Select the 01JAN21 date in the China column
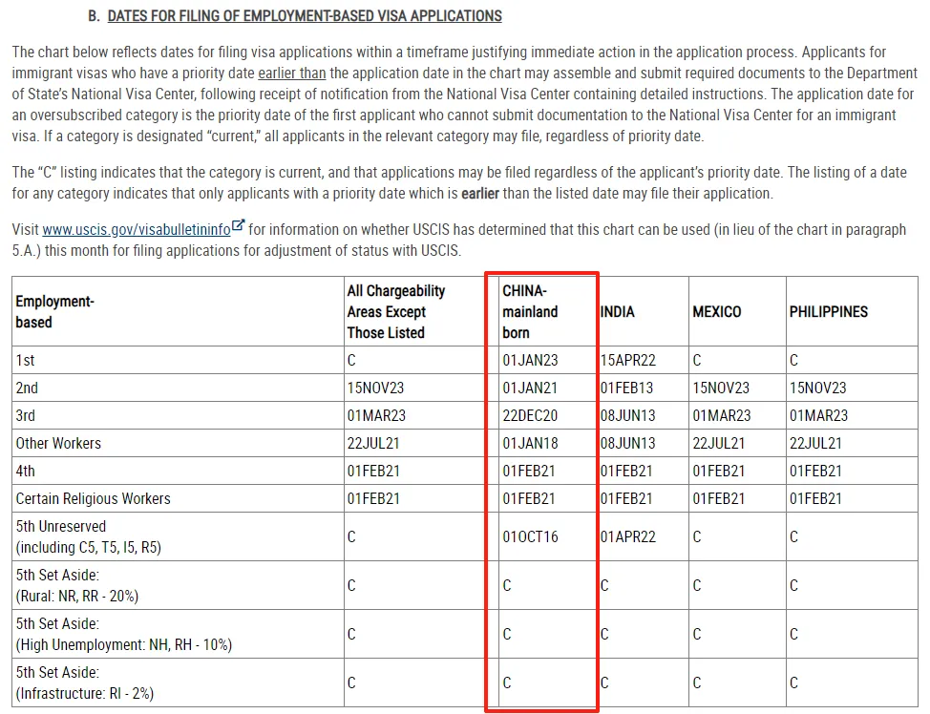 click(x=530, y=388)
